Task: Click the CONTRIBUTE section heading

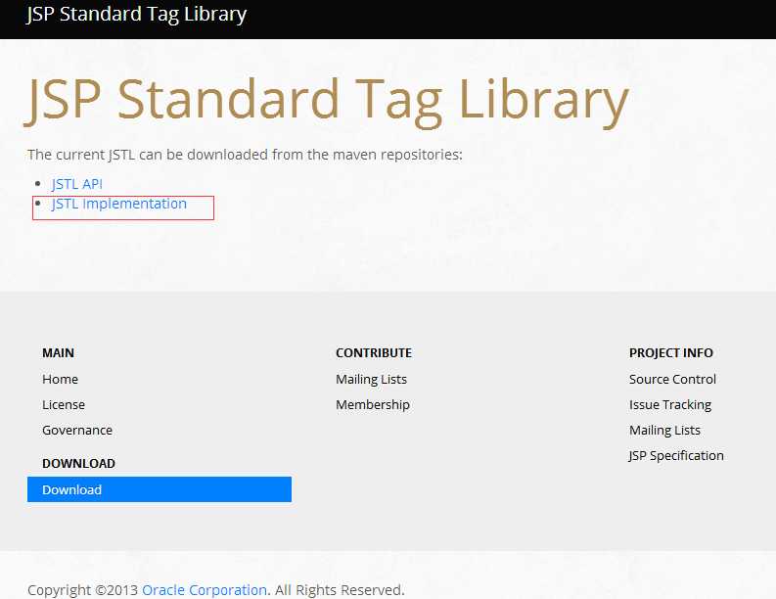Action: (374, 353)
